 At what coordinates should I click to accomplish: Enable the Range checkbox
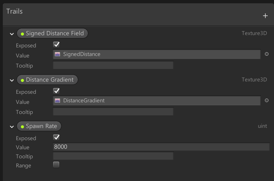coord(56,165)
